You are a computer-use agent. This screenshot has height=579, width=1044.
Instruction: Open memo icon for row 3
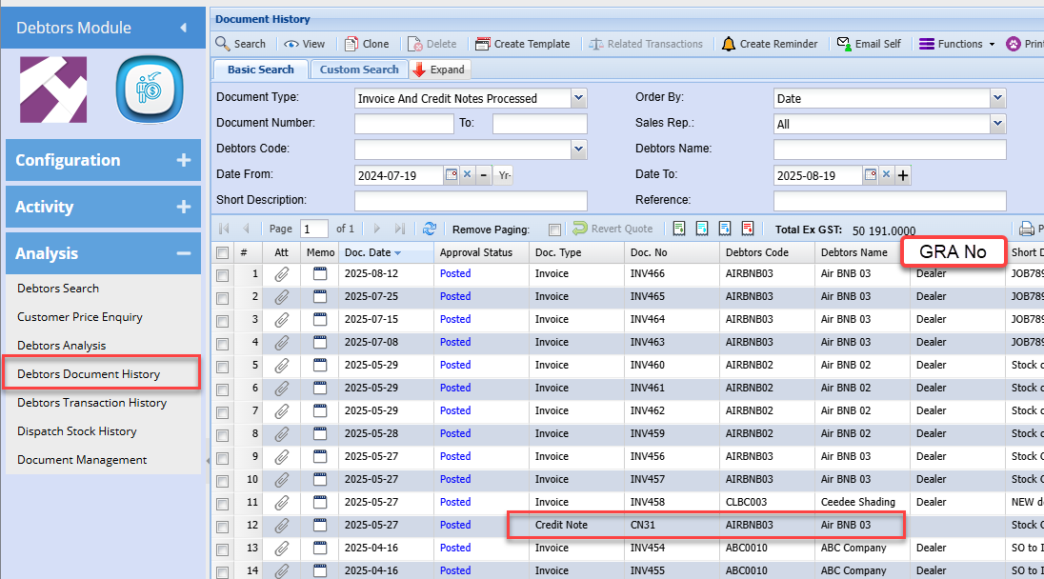pos(319,320)
